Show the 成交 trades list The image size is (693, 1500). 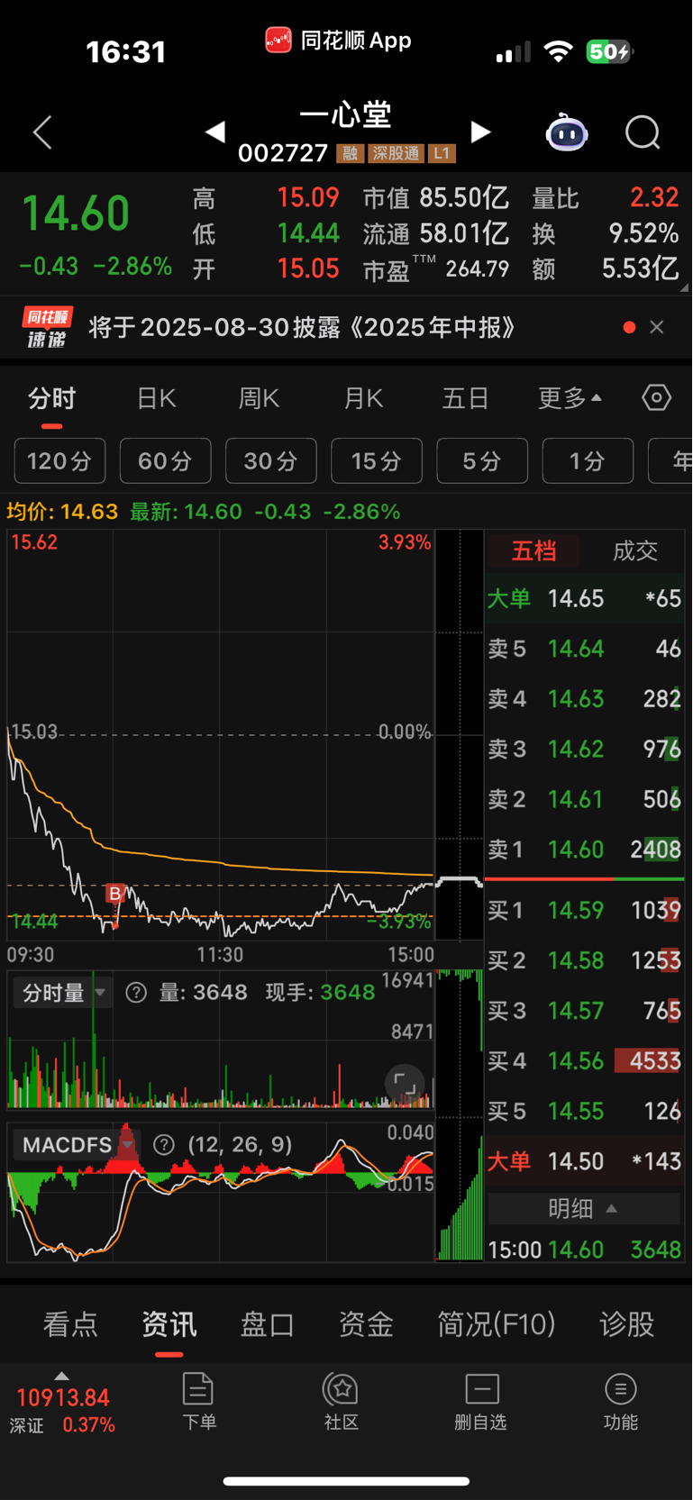[x=634, y=550]
